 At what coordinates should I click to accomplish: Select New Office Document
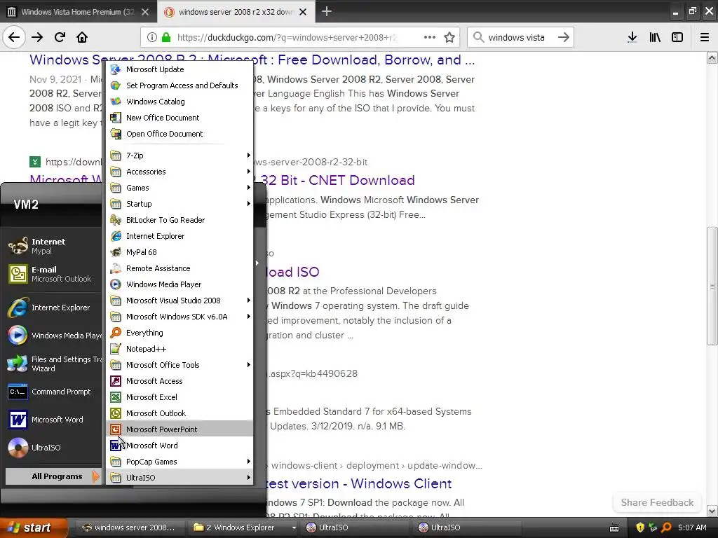179,118
